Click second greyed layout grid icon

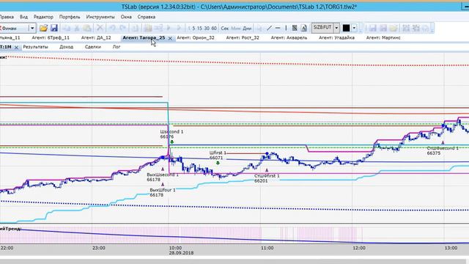pos(416,28)
